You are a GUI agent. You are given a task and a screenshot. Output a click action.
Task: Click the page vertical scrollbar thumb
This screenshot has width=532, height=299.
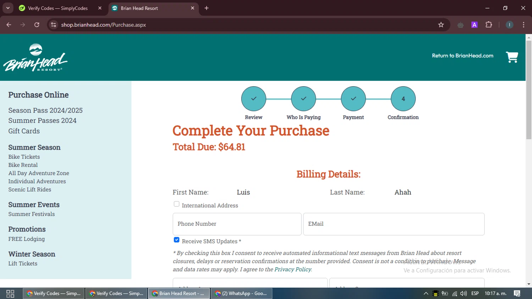[529, 90]
